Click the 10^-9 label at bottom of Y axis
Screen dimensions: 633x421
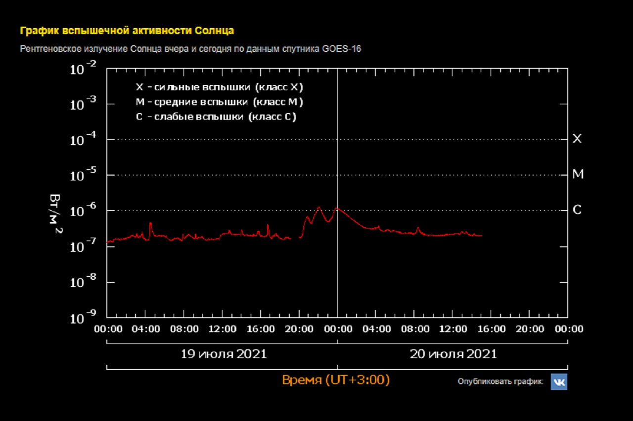pyautogui.click(x=84, y=318)
